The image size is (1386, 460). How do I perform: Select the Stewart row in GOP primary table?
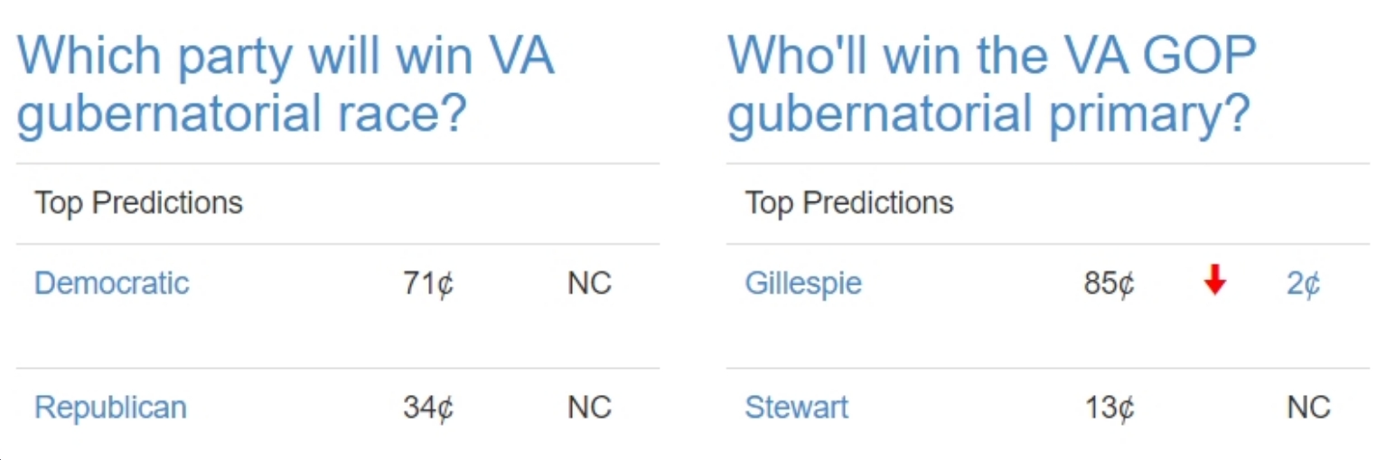1048,408
